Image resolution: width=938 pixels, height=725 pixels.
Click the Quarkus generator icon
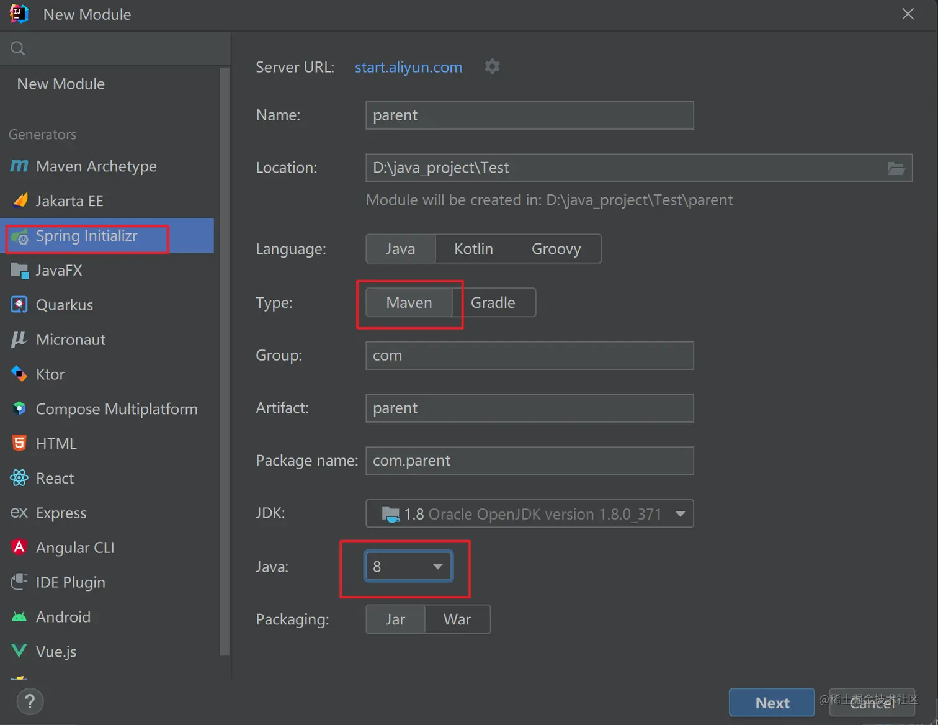point(20,305)
